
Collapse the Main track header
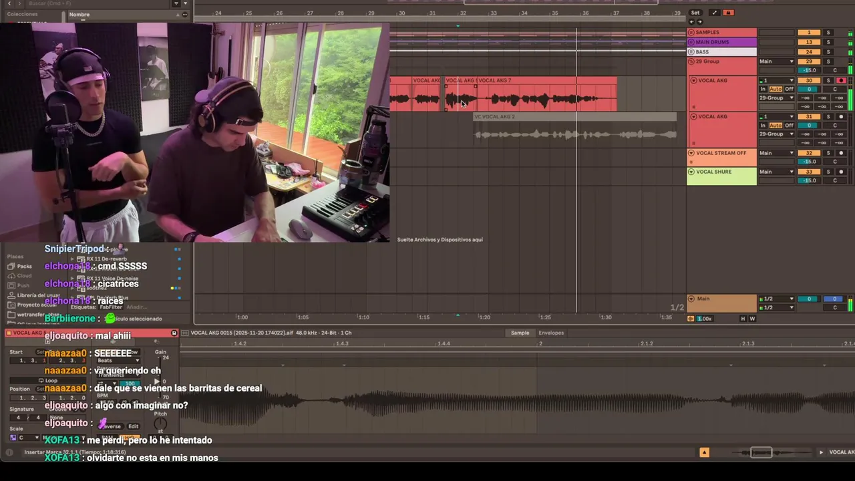(x=691, y=299)
